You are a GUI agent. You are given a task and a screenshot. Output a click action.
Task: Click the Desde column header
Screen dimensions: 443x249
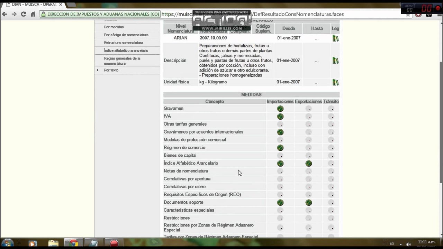pyautogui.click(x=289, y=29)
